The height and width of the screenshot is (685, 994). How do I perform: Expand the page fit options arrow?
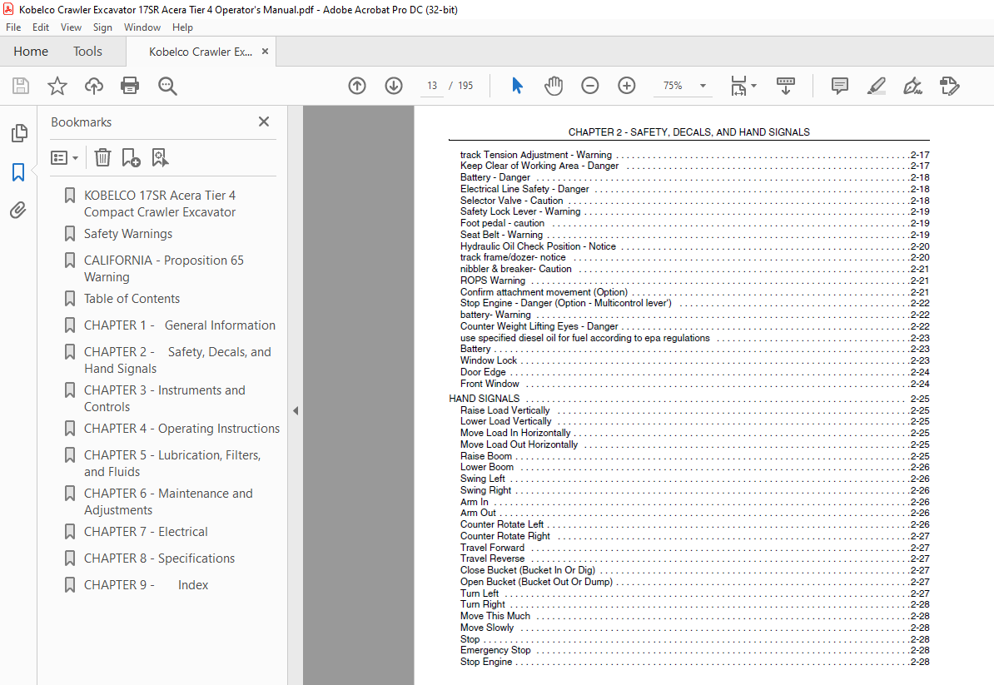click(753, 86)
